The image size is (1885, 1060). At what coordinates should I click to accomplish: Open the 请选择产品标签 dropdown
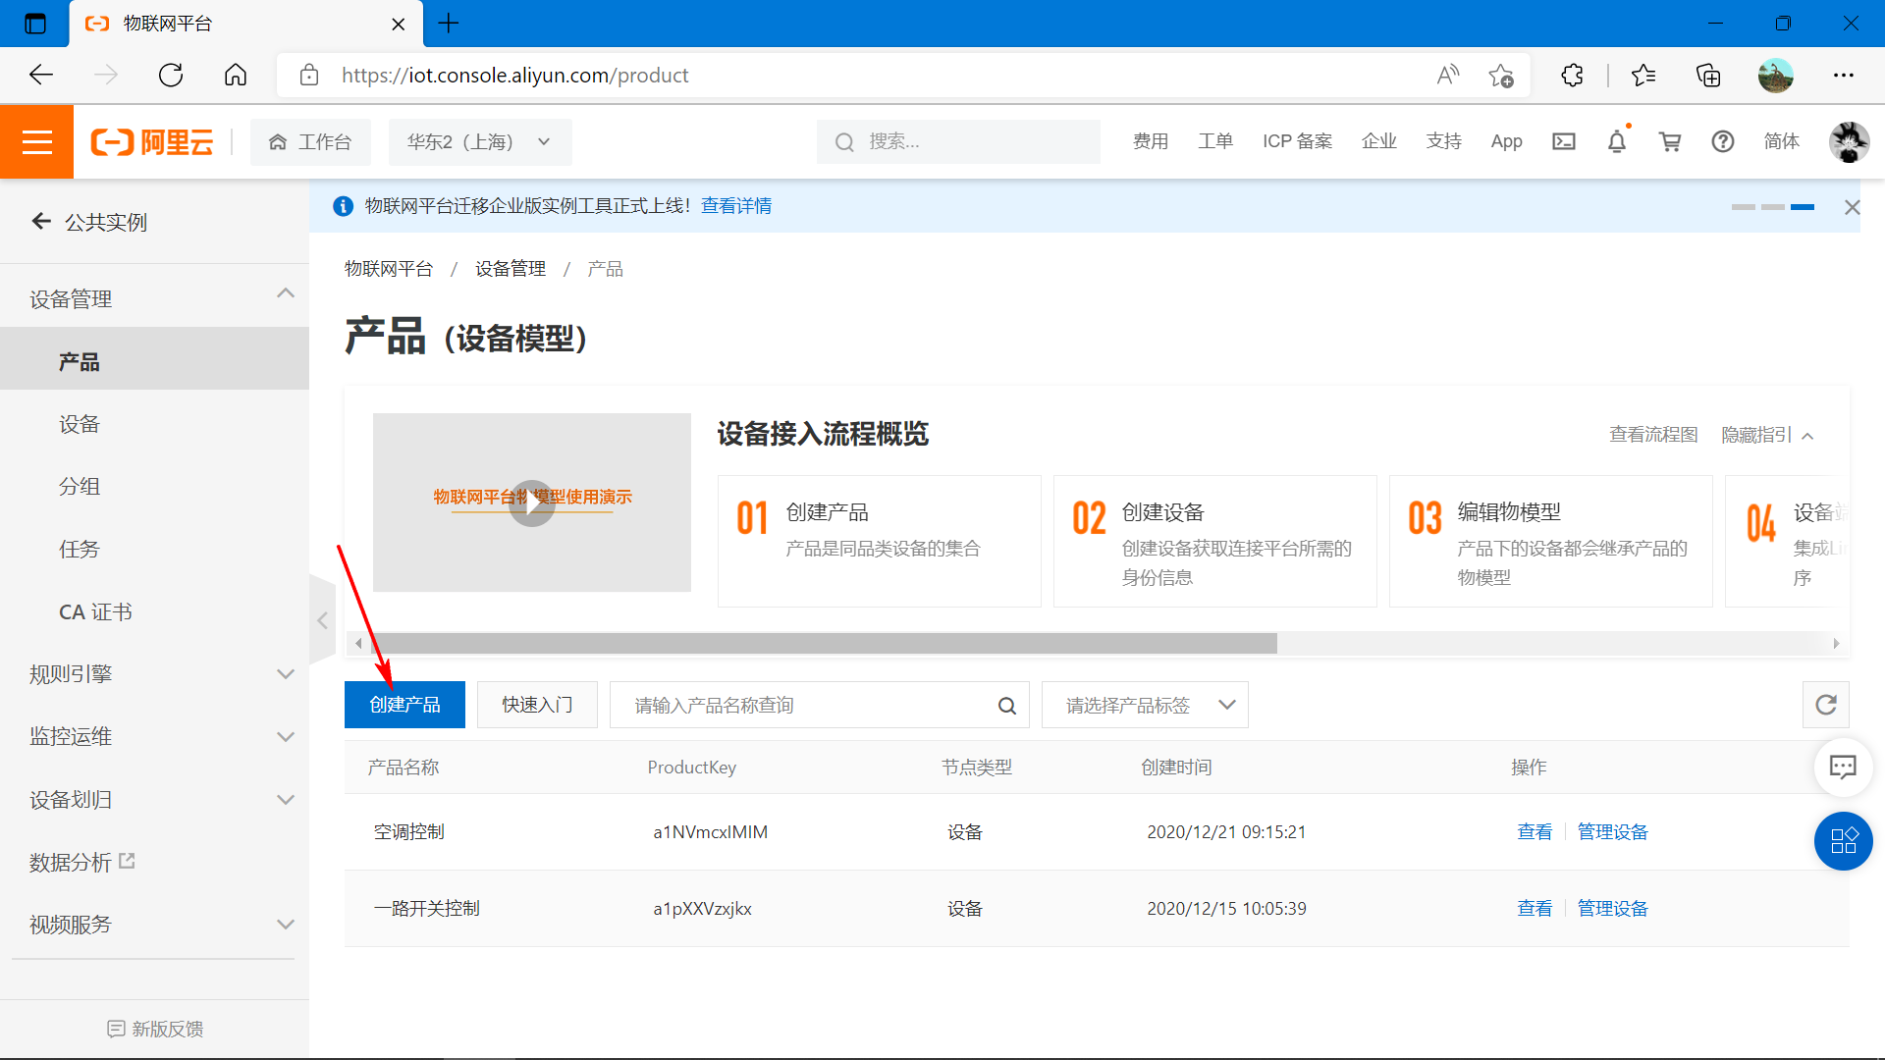(x=1144, y=706)
